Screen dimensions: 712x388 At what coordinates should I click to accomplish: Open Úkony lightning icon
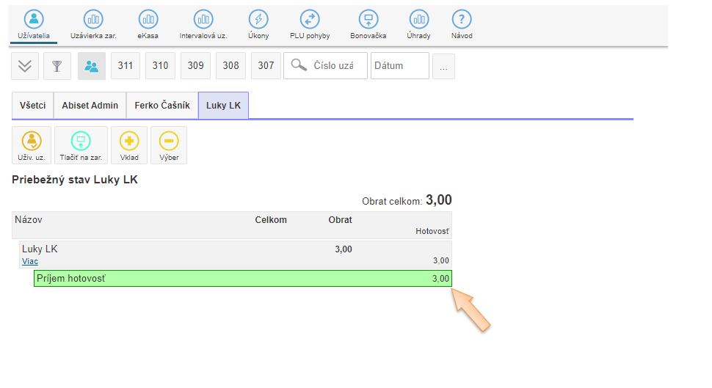point(258,20)
